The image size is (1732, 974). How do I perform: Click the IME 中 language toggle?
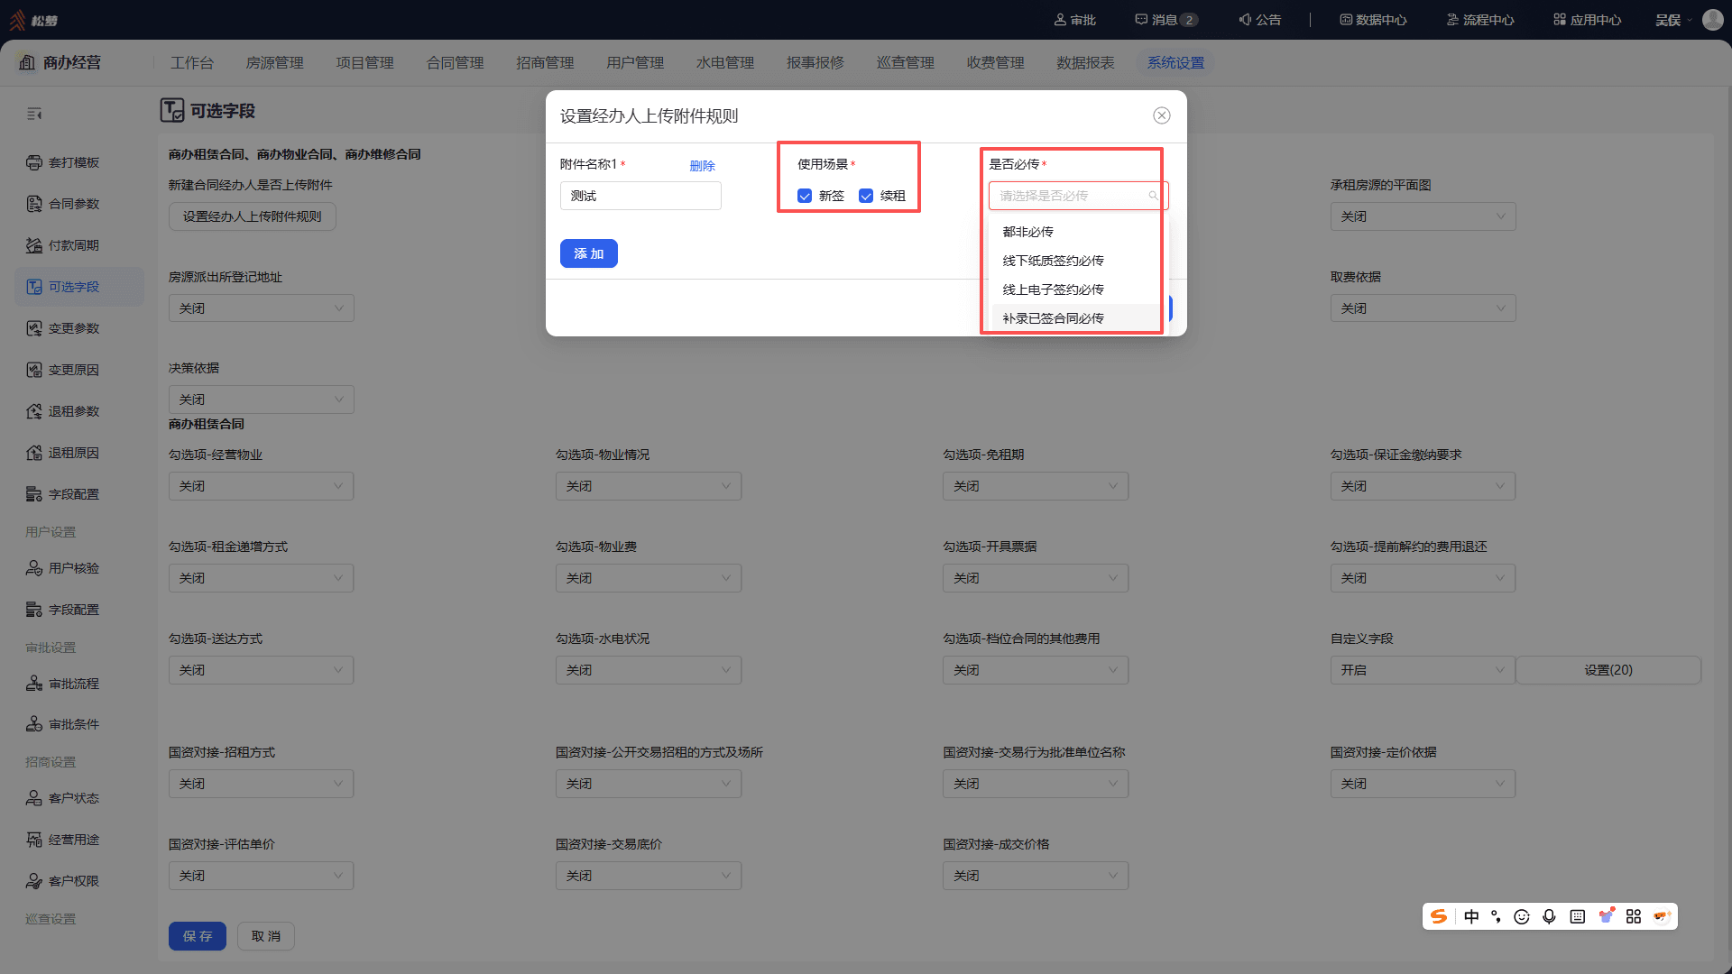point(1471,916)
